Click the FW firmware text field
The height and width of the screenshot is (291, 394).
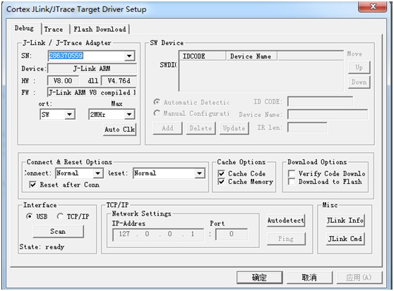pyautogui.click(x=92, y=92)
